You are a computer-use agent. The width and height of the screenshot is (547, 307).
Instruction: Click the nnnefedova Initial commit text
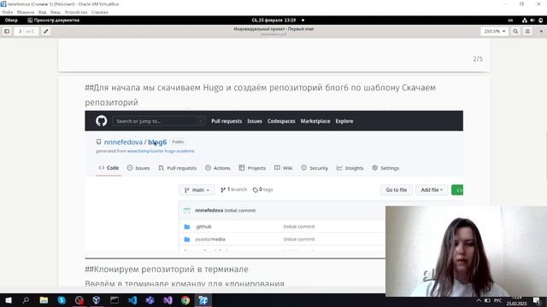pyautogui.click(x=226, y=211)
